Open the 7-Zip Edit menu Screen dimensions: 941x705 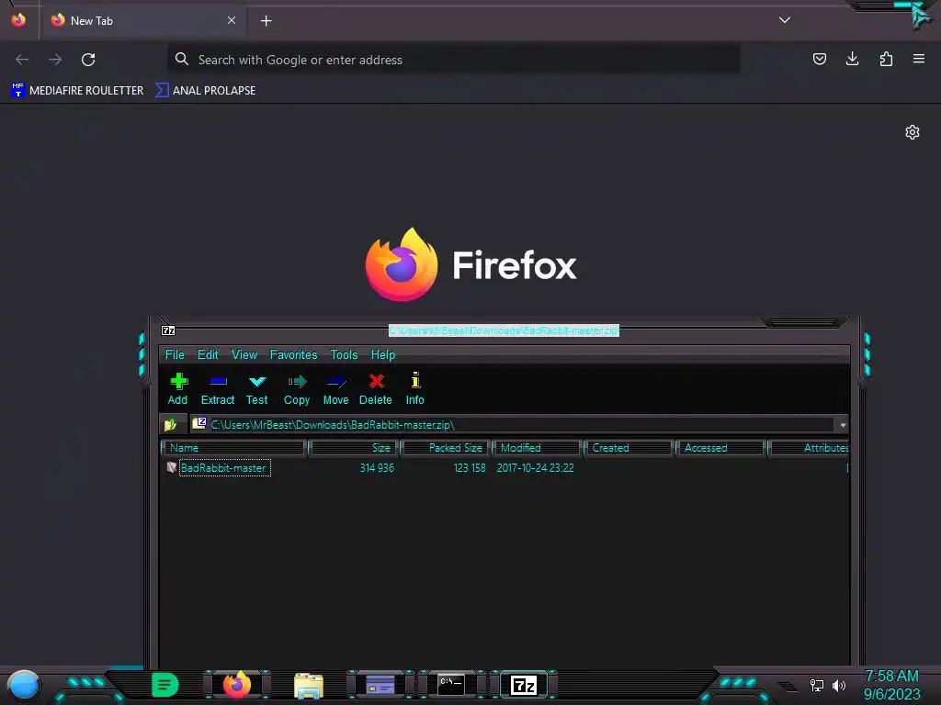point(208,355)
